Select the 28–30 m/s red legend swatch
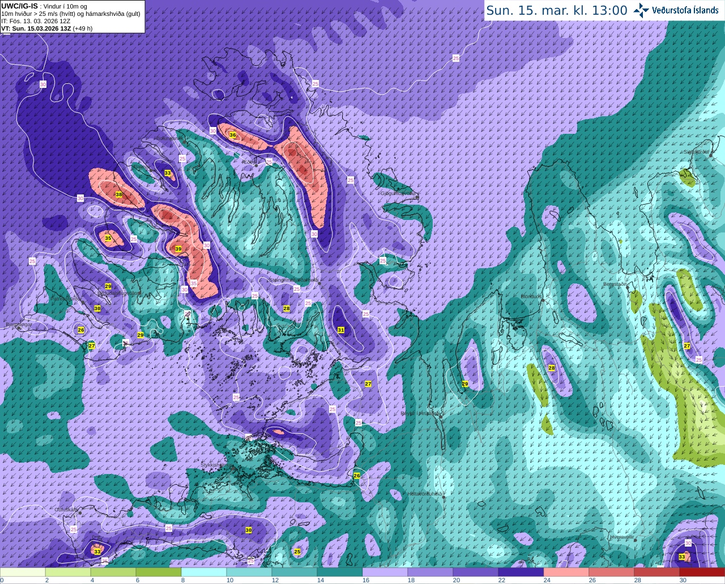This screenshot has height=584, width=725. pos(657,573)
